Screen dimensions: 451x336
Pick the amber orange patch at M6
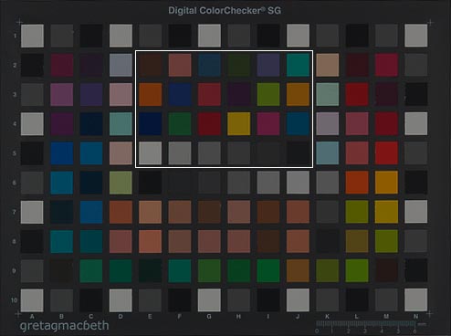pyautogui.click(x=386, y=183)
